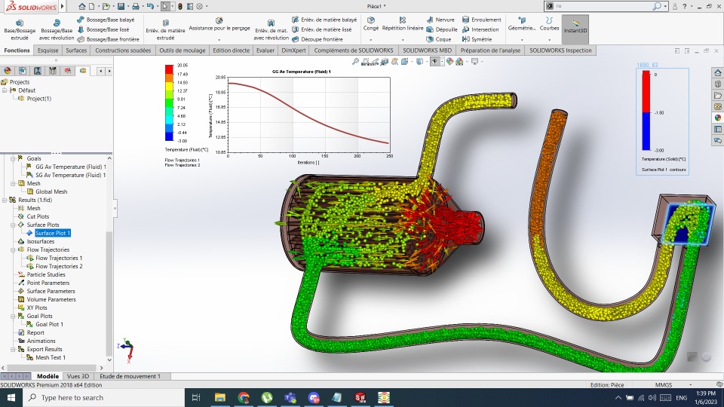
Task: Open the SOLIDWORKS MBD tab
Action: pos(427,50)
